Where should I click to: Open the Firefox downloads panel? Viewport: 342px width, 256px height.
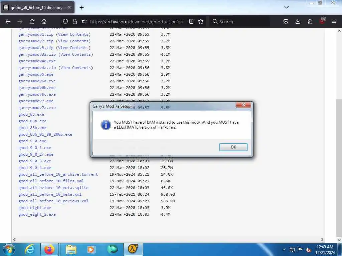point(298,21)
